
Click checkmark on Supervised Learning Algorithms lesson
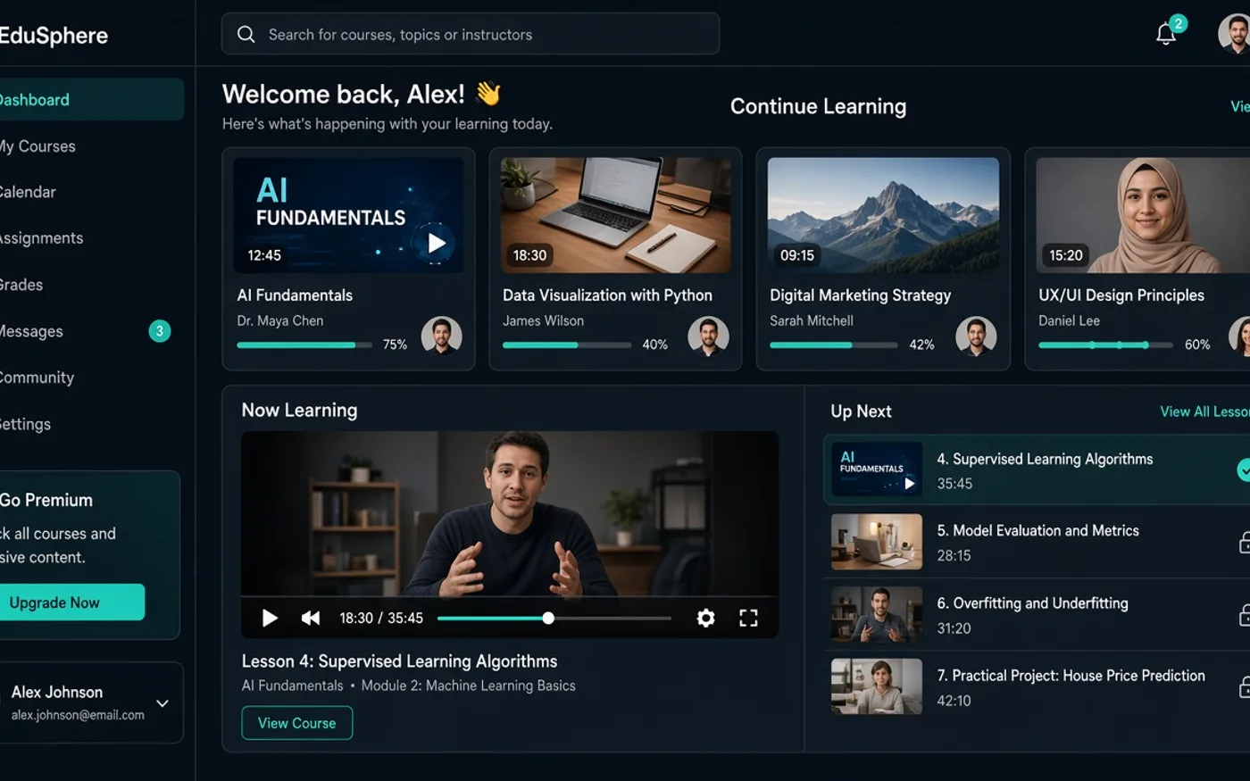coord(1244,469)
